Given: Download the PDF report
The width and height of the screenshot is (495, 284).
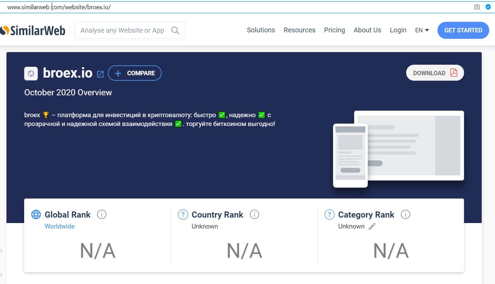Looking at the screenshot, I should coord(435,73).
